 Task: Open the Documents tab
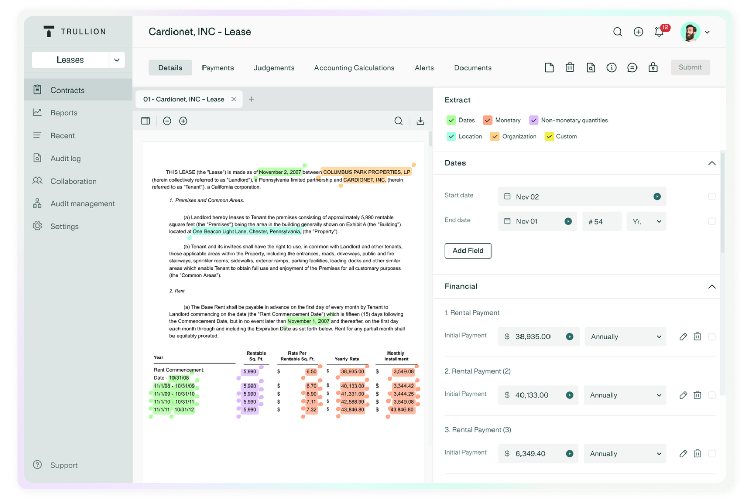(473, 68)
